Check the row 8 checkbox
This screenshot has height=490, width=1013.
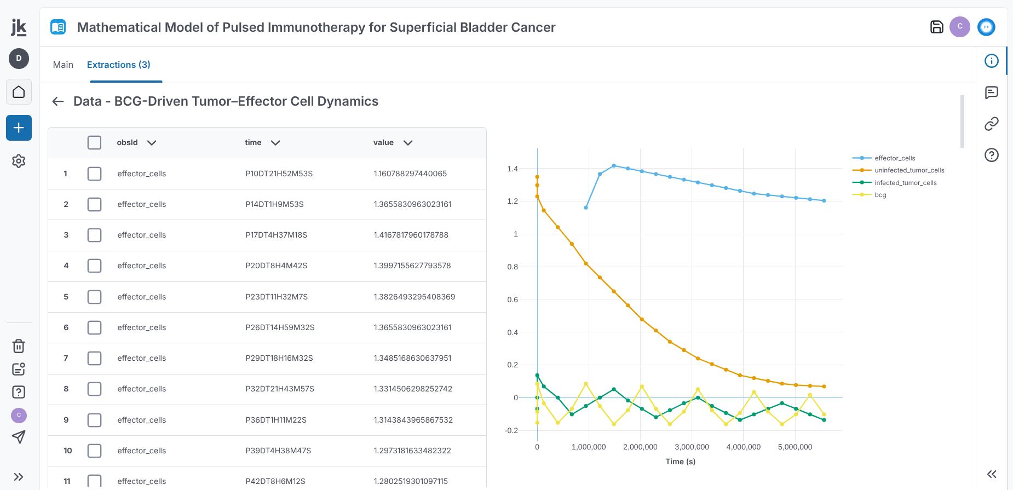coord(95,389)
